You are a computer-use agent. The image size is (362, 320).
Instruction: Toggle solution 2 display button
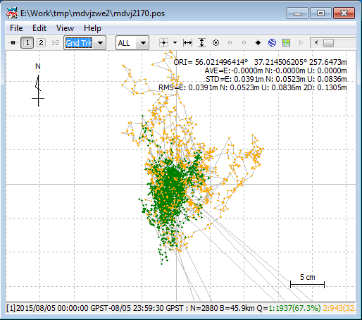(x=42, y=43)
